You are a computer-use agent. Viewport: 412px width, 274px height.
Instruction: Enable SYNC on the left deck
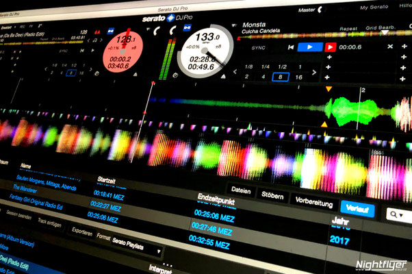tap(64, 51)
